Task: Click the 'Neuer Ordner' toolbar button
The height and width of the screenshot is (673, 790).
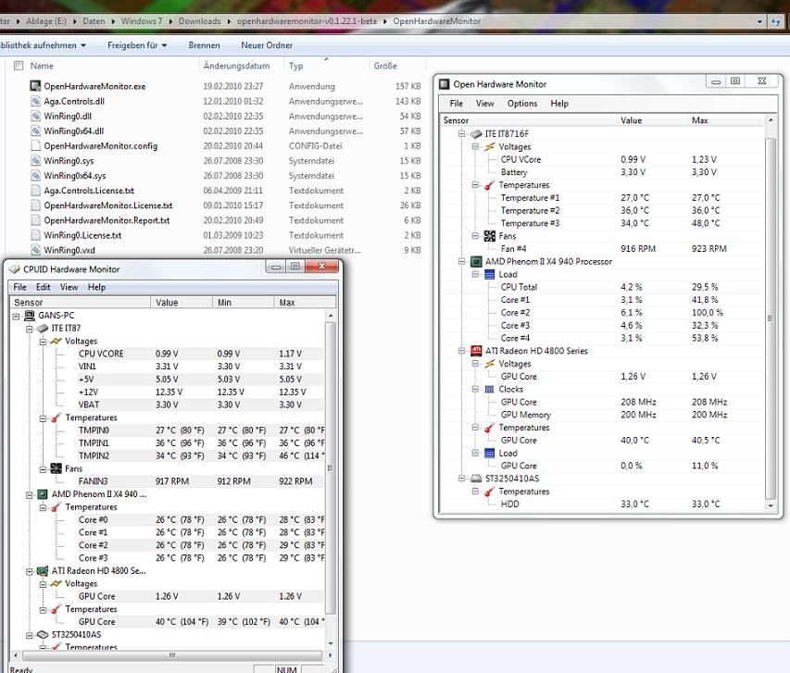Action: coord(267,45)
